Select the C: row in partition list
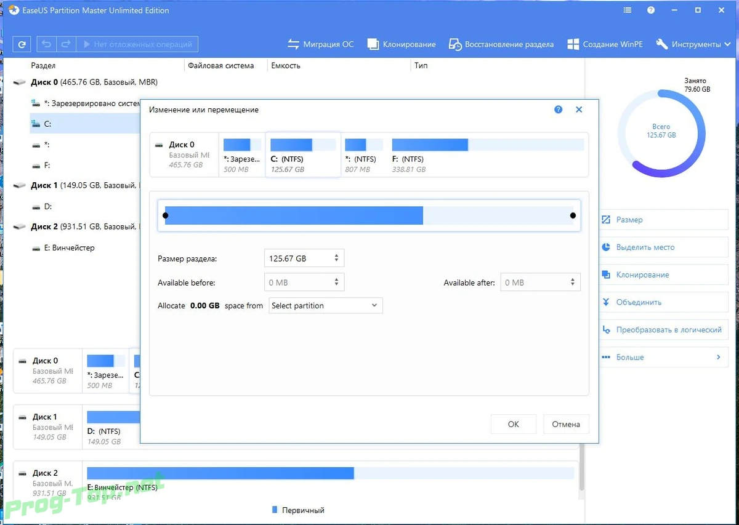The image size is (739, 525). click(x=85, y=124)
